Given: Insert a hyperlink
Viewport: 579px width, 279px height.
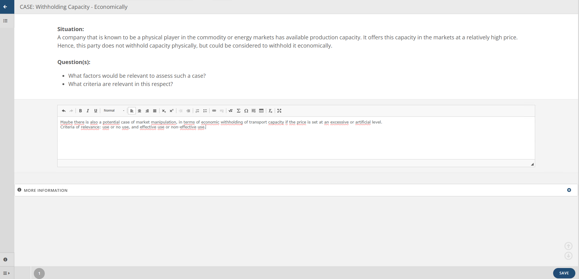Looking at the screenshot, I should (x=214, y=111).
